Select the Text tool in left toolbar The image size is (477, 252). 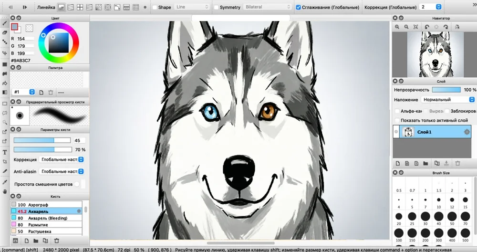(5, 152)
